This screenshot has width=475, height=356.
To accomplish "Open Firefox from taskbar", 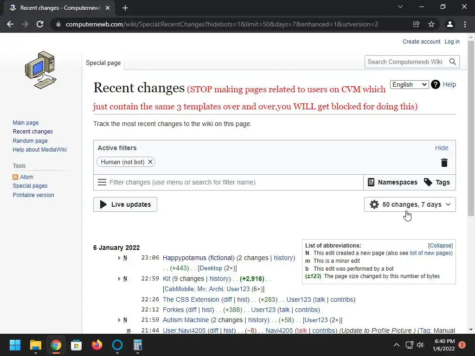I will (x=97, y=345).
